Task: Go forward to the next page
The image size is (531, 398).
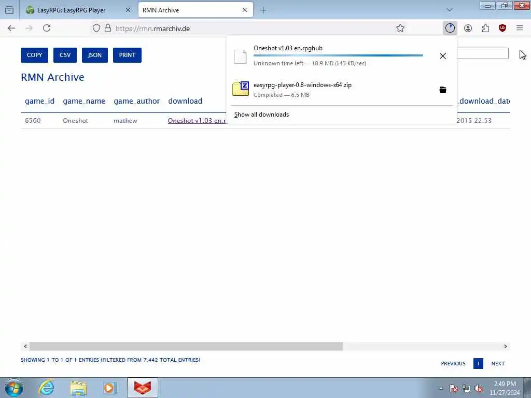Action: (x=29, y=28)
